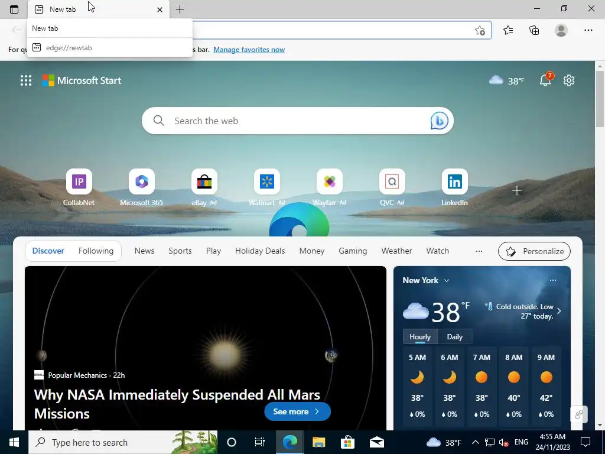This screenshot has height=454, width=605.
Task: Open the Microsoft 365 quick link
Action: [142, 187]
